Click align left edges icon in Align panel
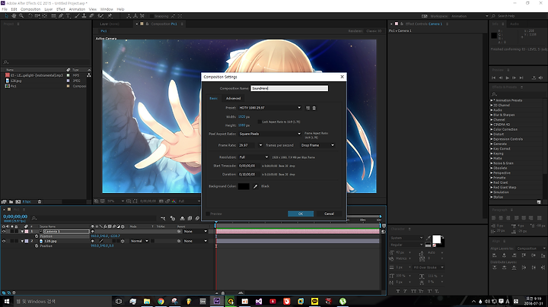 click(495, 255)
